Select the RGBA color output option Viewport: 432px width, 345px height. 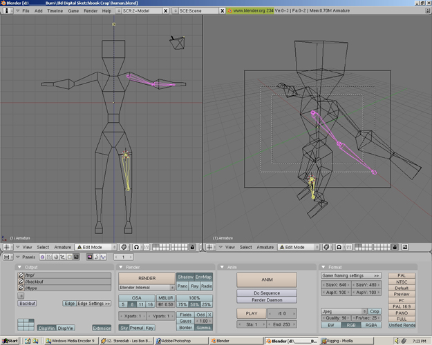pos(371,325)
